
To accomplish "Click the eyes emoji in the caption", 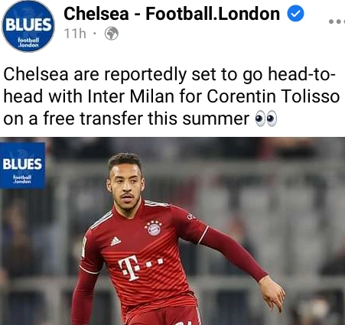I will pos(266,119).
